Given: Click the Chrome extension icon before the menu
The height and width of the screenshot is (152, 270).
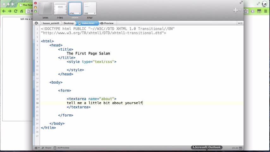Looking at the screenshot, I should [259, 11].
